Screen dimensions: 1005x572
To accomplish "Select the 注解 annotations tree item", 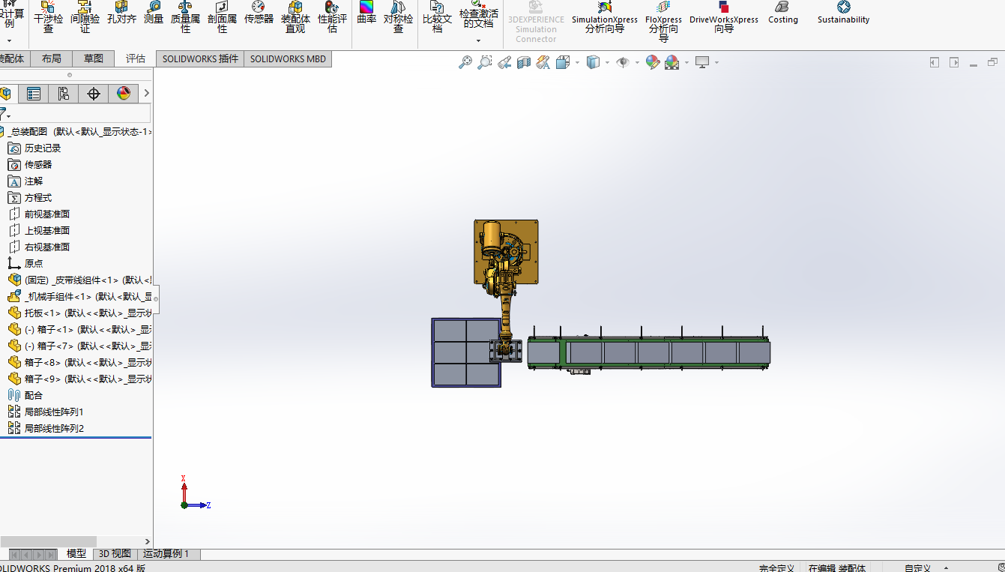I will [x=34, y=181].
